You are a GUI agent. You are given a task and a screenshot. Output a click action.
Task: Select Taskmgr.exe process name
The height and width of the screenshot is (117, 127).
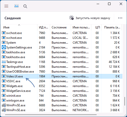[15, 62]
